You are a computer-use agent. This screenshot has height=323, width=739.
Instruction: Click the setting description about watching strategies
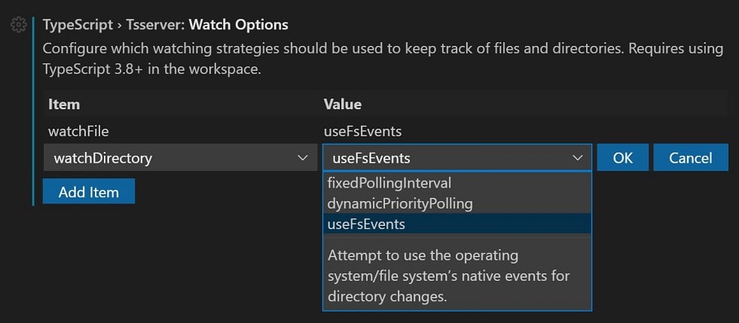pos(383,58)
